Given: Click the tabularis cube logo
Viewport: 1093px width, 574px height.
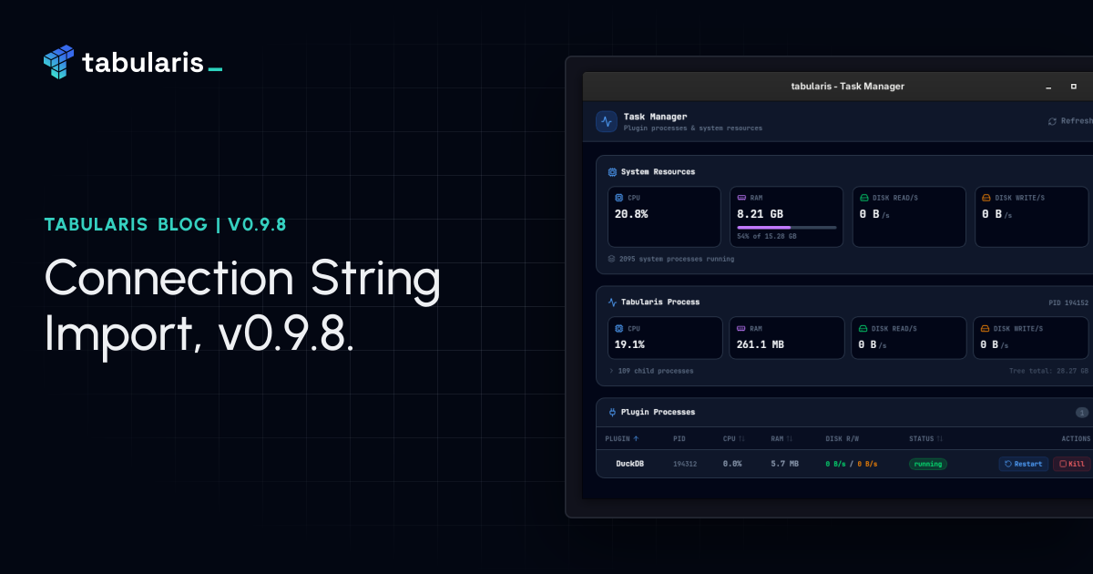Looking at the screenshot, I should [x=58, y=62].
